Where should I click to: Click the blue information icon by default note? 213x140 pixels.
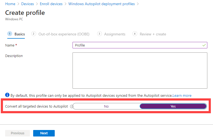click(x=7, y=95)
